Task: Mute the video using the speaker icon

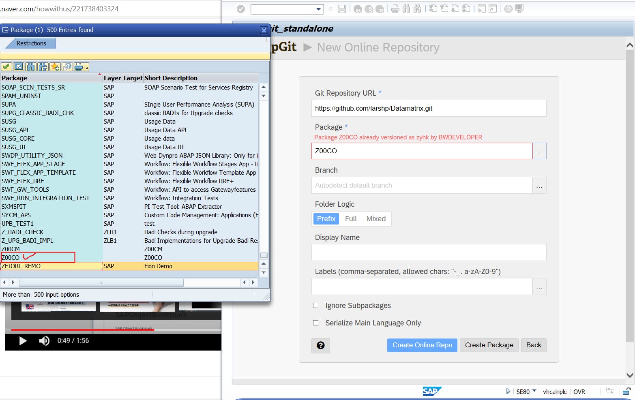Action: coord(44,341)
